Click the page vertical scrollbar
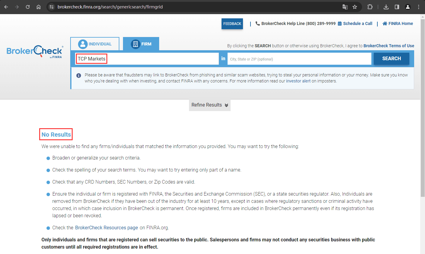Viewport: 425px width, 254px height. [423, 108]
